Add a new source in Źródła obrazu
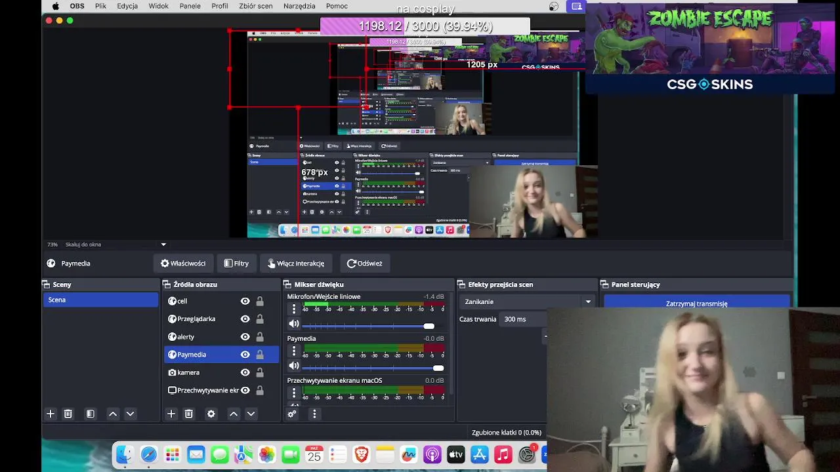The image size is (840, 472). click(x=171, y=414)
